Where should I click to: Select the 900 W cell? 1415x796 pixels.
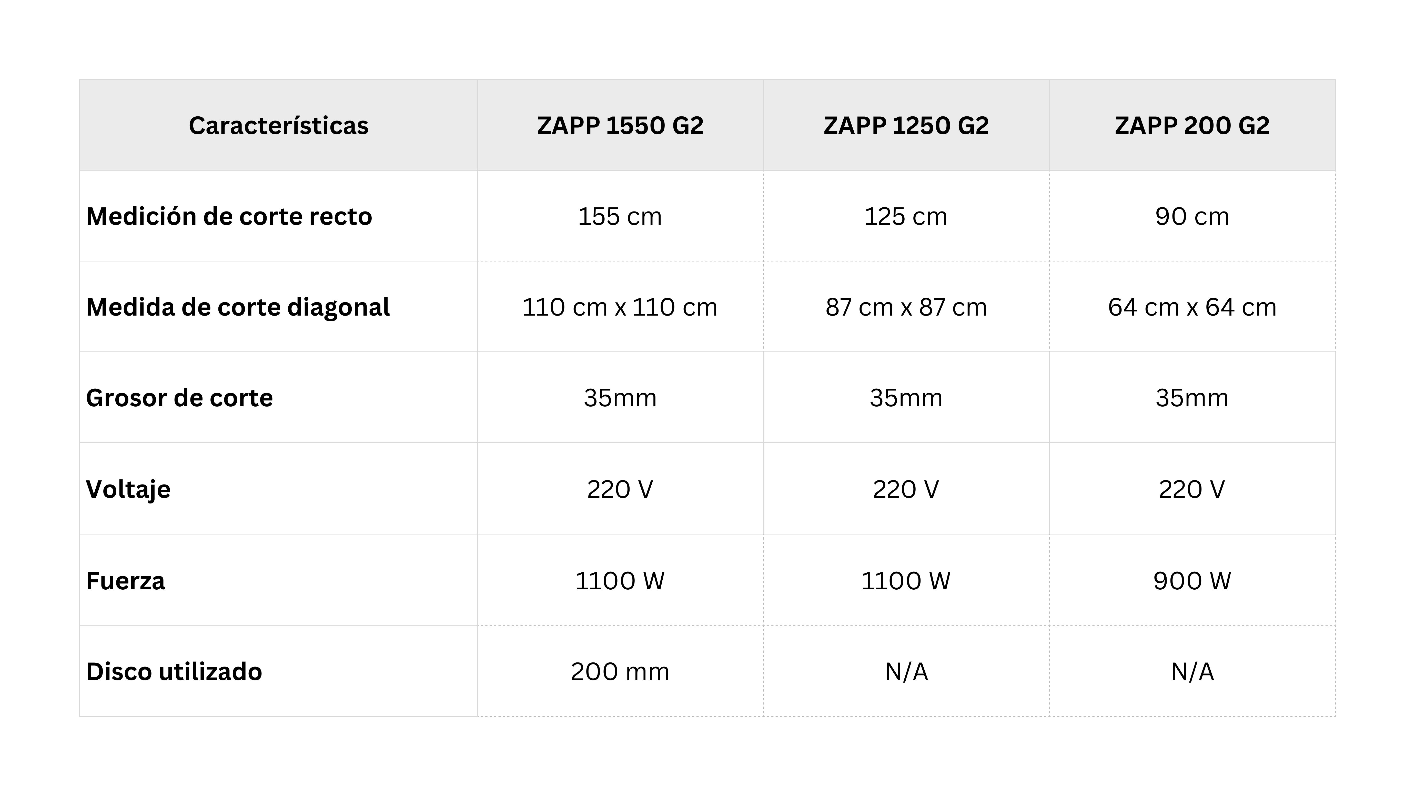coord(1192,580)
